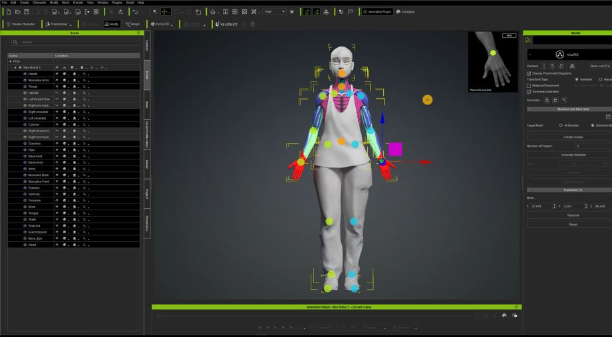Open the Preference side tab
The image size is (612, 337).
[x=147, y=223]
